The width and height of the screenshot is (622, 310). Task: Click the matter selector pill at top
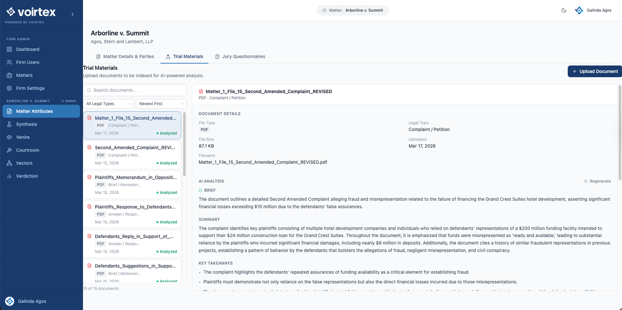click(x=353, y=10)
